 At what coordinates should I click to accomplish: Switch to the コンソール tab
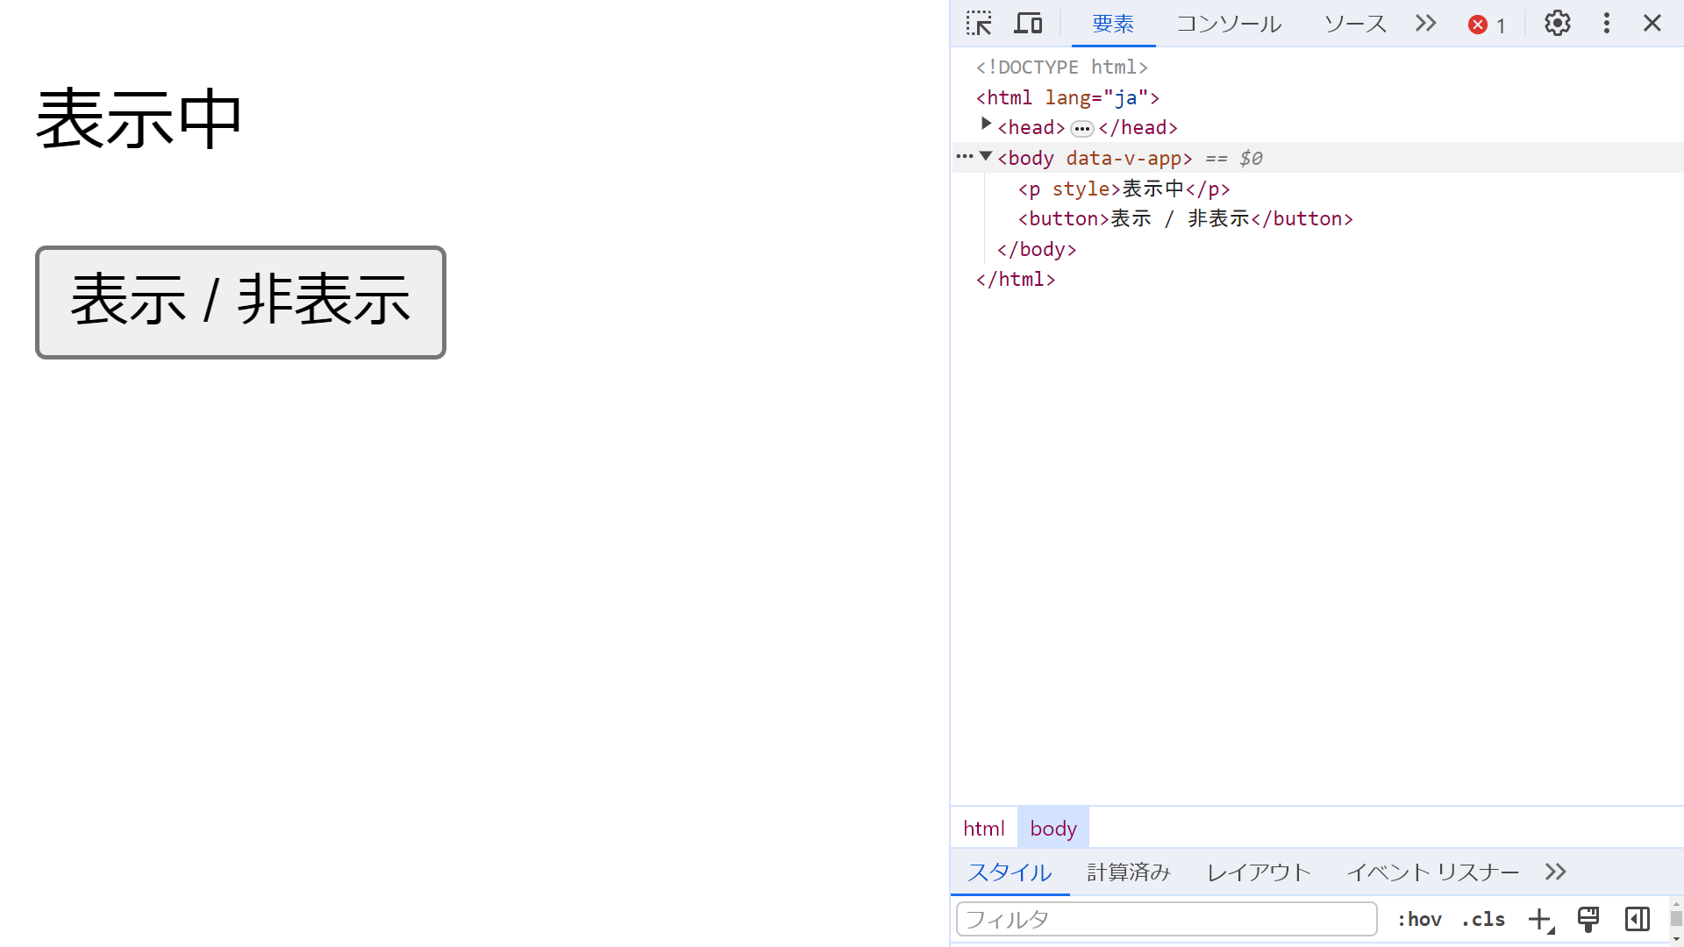click(1228, 24)
